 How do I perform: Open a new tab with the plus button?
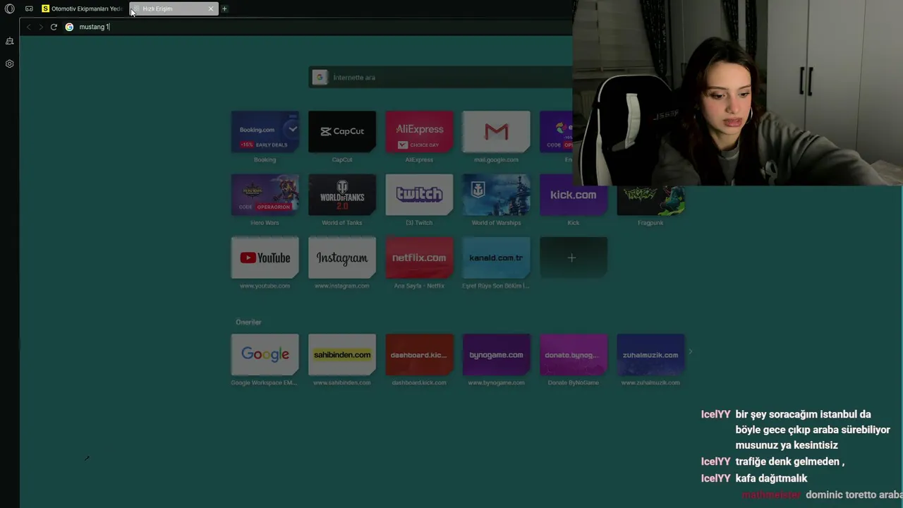pyautogui.click(x=224, y=8)
